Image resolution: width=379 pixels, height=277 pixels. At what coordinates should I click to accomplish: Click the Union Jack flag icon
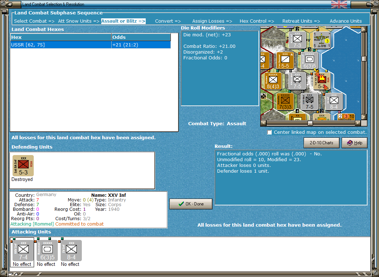click(x=339, y=4)
